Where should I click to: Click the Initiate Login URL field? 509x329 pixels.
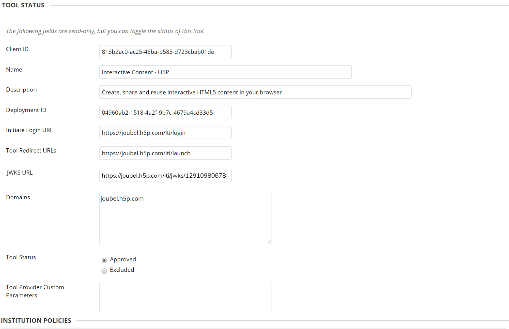[165, 132]
